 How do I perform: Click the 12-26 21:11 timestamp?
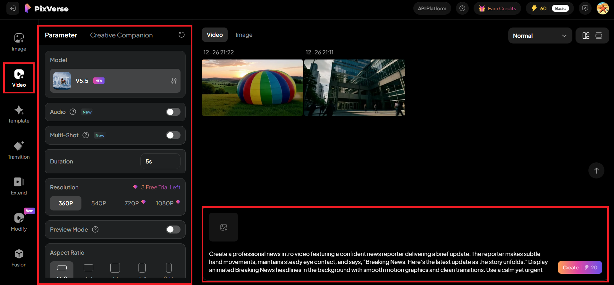coord(320,52)
